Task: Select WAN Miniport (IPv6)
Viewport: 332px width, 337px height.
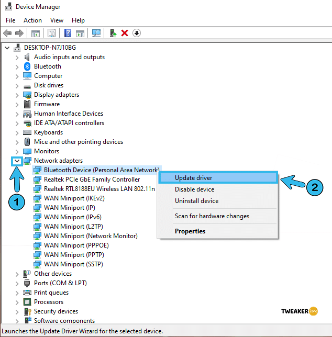Action: (73, 217)
